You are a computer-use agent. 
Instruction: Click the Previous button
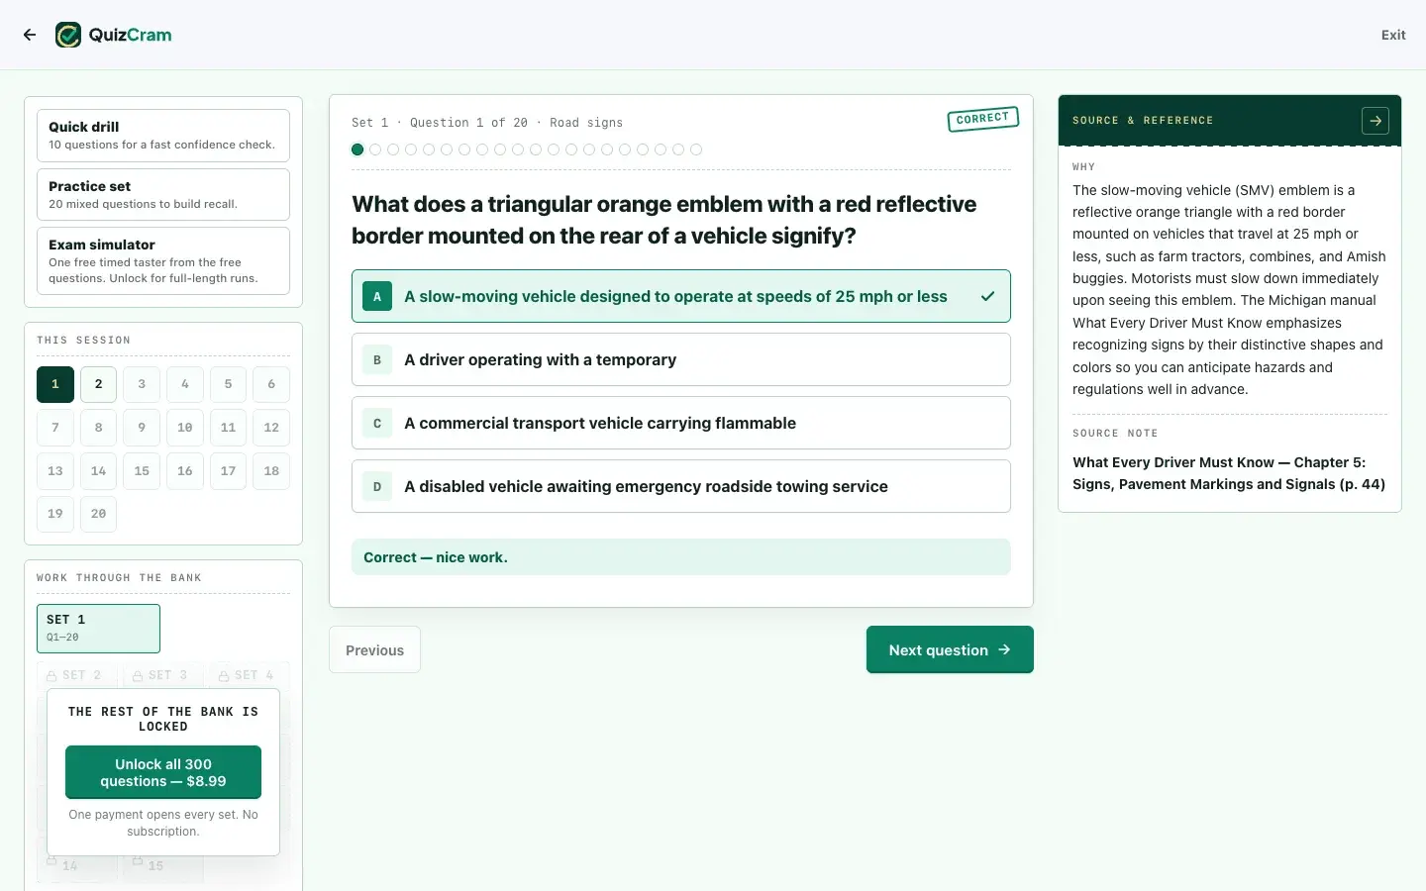(374, 649)
